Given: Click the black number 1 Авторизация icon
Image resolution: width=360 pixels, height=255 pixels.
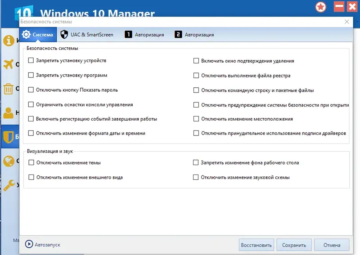Looking at the screenshot, I should (128, 35).
